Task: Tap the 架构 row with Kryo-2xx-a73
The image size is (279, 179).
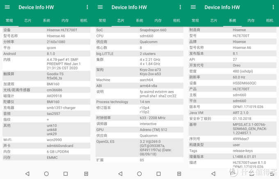Action: [x=139, y=72]
